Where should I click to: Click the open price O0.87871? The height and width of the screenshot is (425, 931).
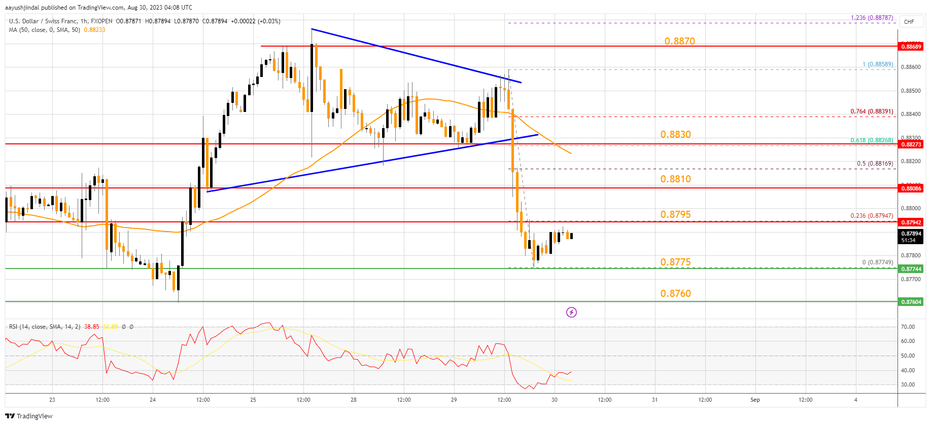click(x=129, y=21)
